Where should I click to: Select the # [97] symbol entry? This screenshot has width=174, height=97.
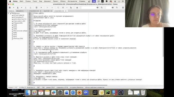pyautogui.click(x=15, y=37)
